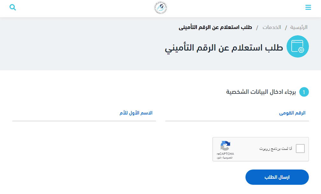Screen dimensions: 321x194
Task: Open الخدمات breadcrumb link
Action: tap(272, 27)
